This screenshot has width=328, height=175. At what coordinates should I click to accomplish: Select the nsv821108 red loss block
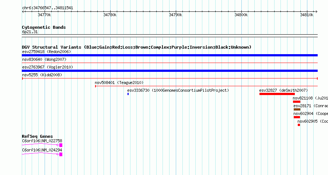pos(297,102)
